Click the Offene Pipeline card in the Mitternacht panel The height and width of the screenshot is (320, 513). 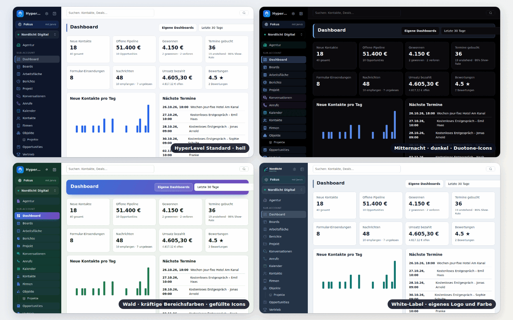pyautogui.click(x=381, y=55)
